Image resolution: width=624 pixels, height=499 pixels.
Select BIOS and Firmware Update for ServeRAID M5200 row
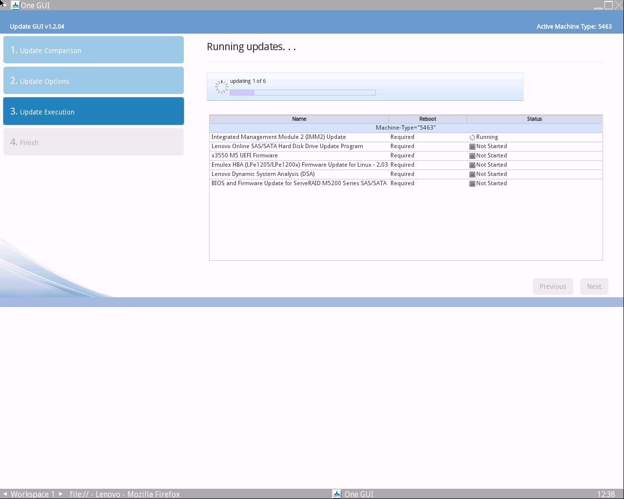406,183
